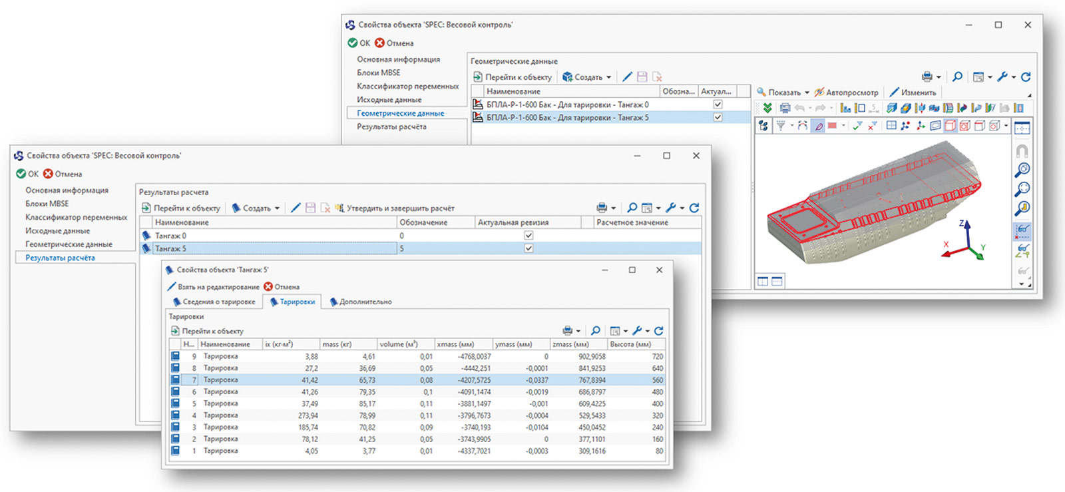
Task: Select Исходные данные in the front-window sidebar
Action: pos(57,230)
